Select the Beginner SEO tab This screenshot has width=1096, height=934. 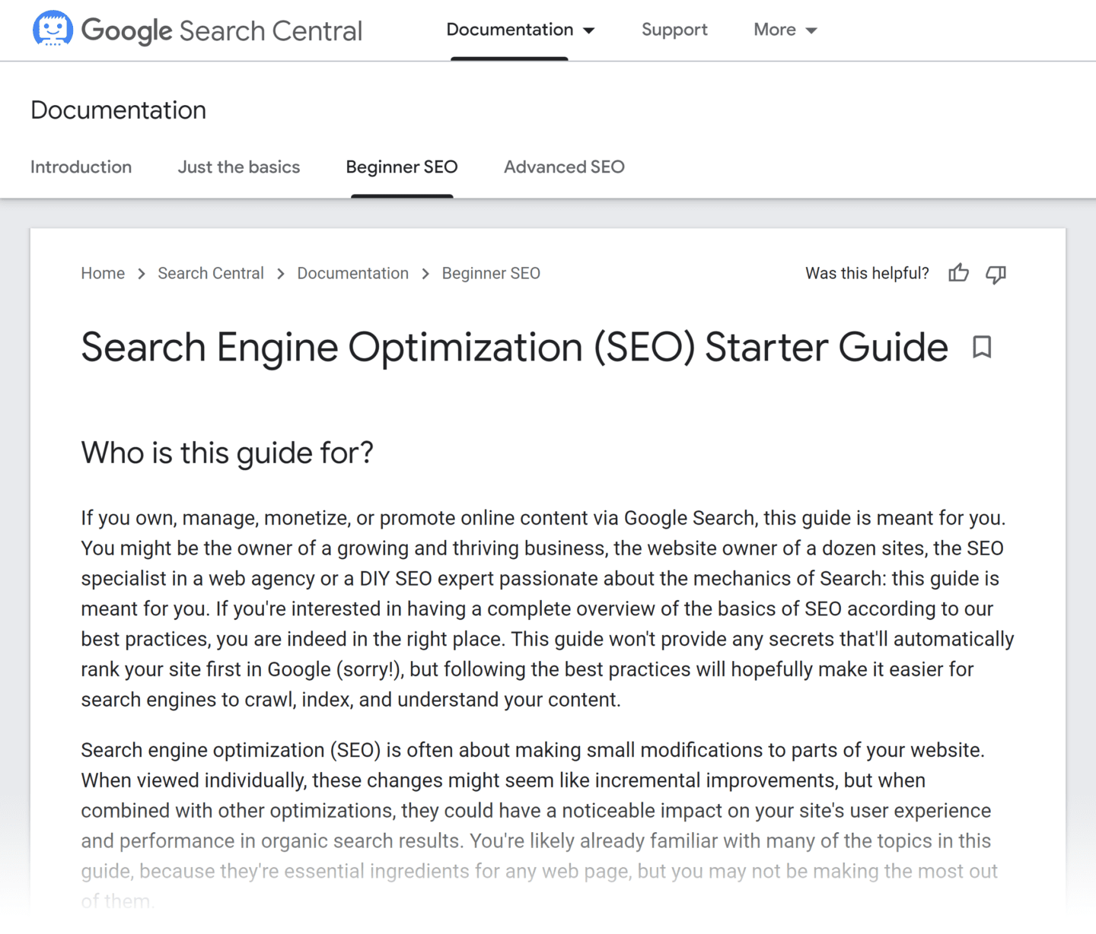[401, 167]
